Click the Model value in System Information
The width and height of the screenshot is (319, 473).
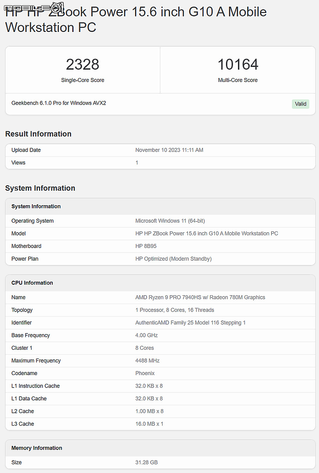(x=206, y=234)
